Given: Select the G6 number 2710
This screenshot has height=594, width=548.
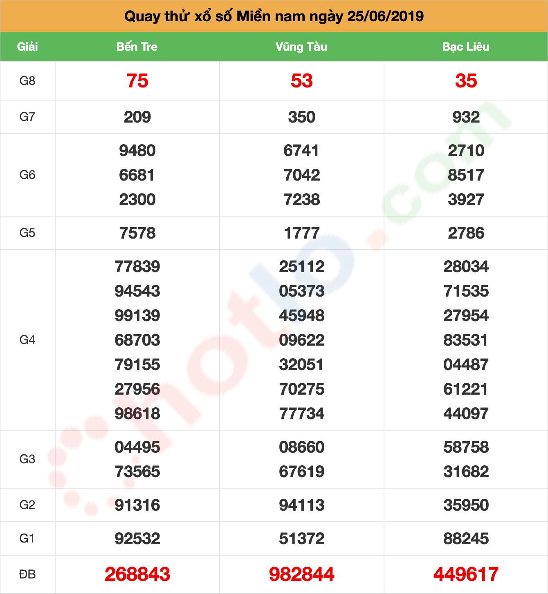Looking at the screenshot, I should pyautogui.click(x=466, y=151).
